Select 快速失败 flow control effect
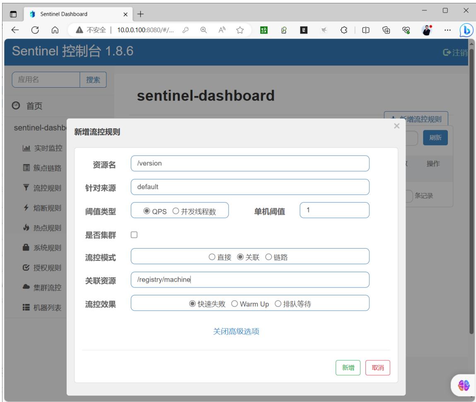This screenshot has width=476, height=402. (192, 304)
